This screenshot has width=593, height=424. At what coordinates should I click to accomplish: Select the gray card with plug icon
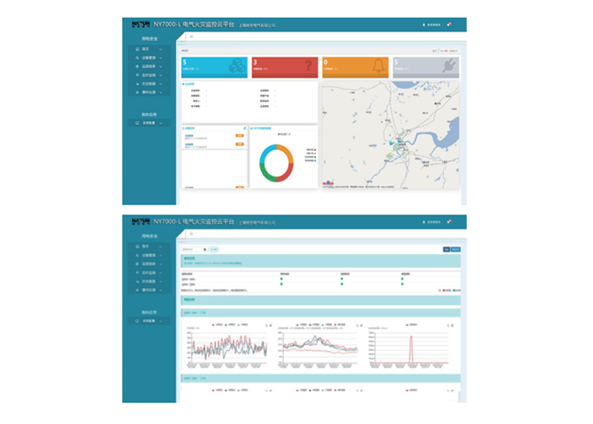coord(425,66)
